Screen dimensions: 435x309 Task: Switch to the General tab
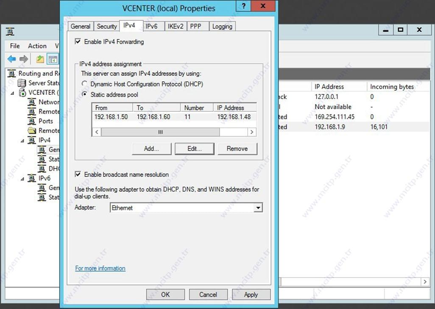point(81,26)
